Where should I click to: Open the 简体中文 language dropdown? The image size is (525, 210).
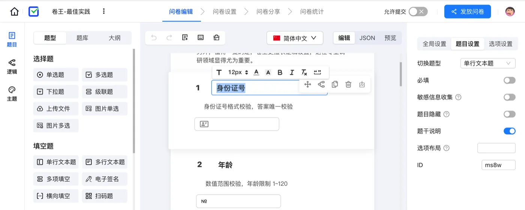point(295,38)
